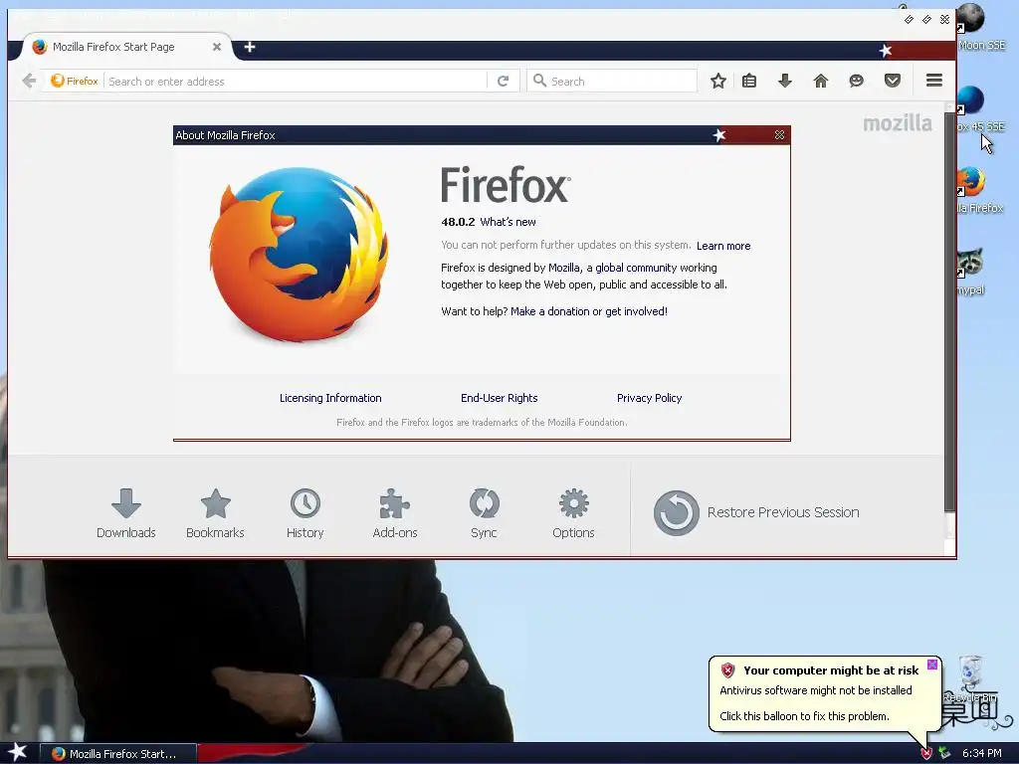Click the Firefox 48.0.2 version text

pyautogui.click(x=458, y=222)
